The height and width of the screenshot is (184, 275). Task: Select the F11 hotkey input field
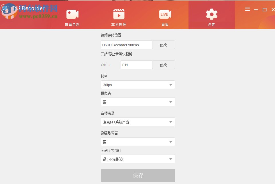coord(136,65)
